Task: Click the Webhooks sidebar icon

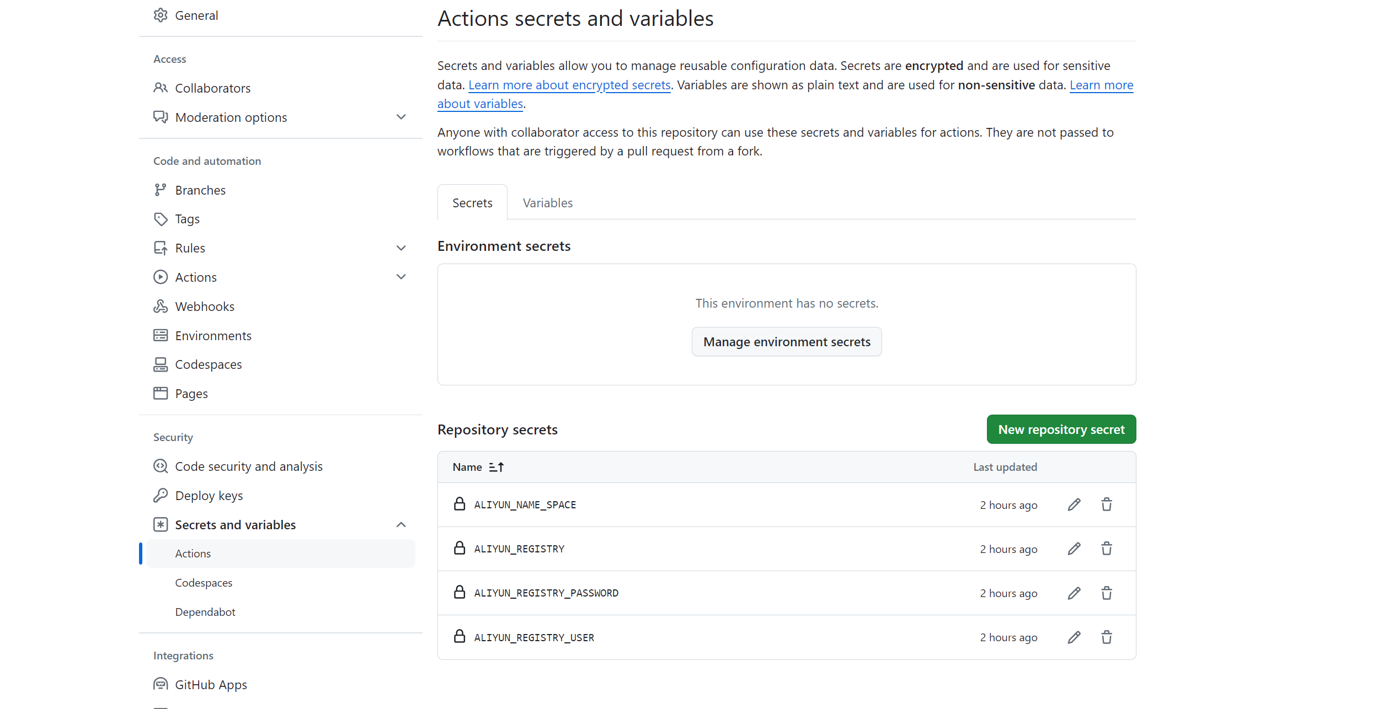Action: (x=161, y=307)
